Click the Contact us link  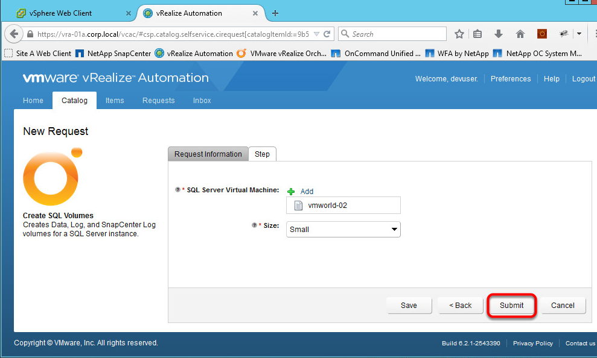coord(580,343)
